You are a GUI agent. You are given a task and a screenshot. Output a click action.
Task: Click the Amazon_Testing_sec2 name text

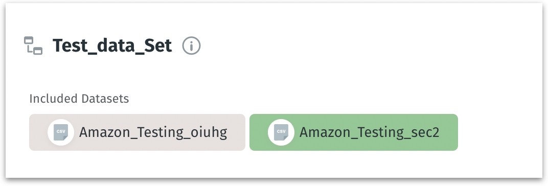tap(370, 132)
